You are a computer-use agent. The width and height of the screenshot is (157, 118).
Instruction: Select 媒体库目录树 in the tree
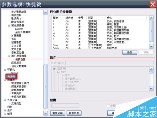[19, 86]
